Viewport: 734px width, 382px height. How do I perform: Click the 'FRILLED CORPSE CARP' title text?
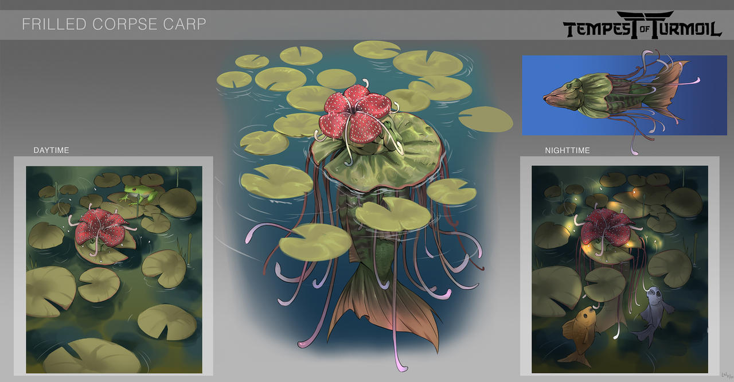click(114, 25)
